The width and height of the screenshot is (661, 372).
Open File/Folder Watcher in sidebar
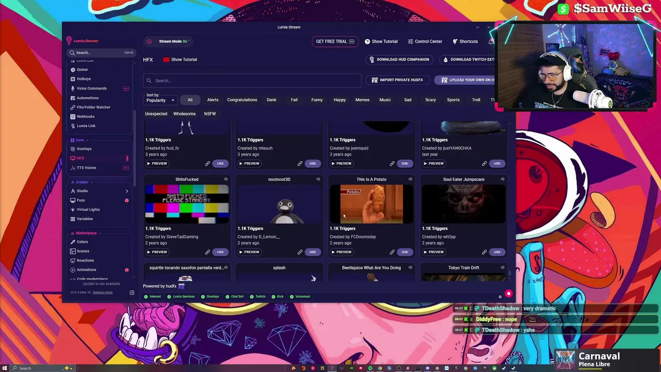(x=93, y=107)
